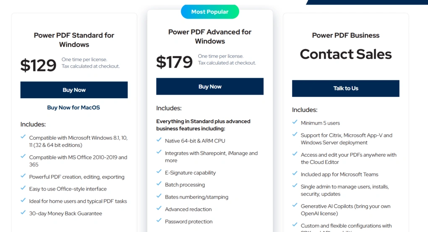Open the Buy Now for MacOS link
Viewport: 428px width, 232px height.
73,107
